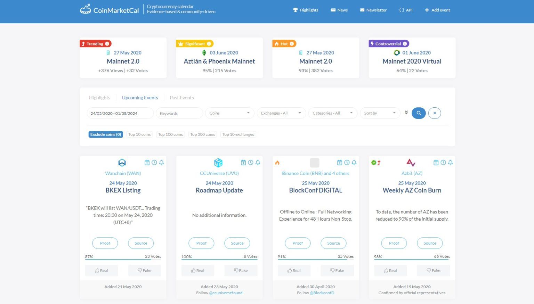Expand more filters double chevron
This screenshot has width=534, height=304.
406,113
